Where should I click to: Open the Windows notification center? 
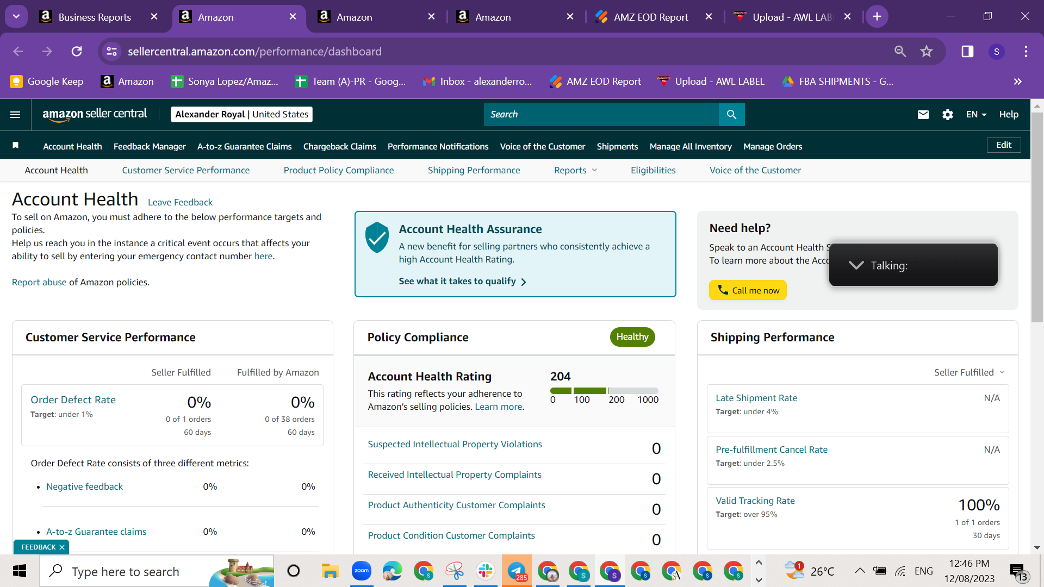click(1019, 572)
